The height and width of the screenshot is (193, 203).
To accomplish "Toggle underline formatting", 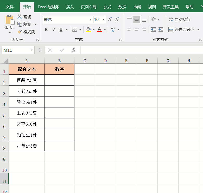I will click(x=61, y=29).
